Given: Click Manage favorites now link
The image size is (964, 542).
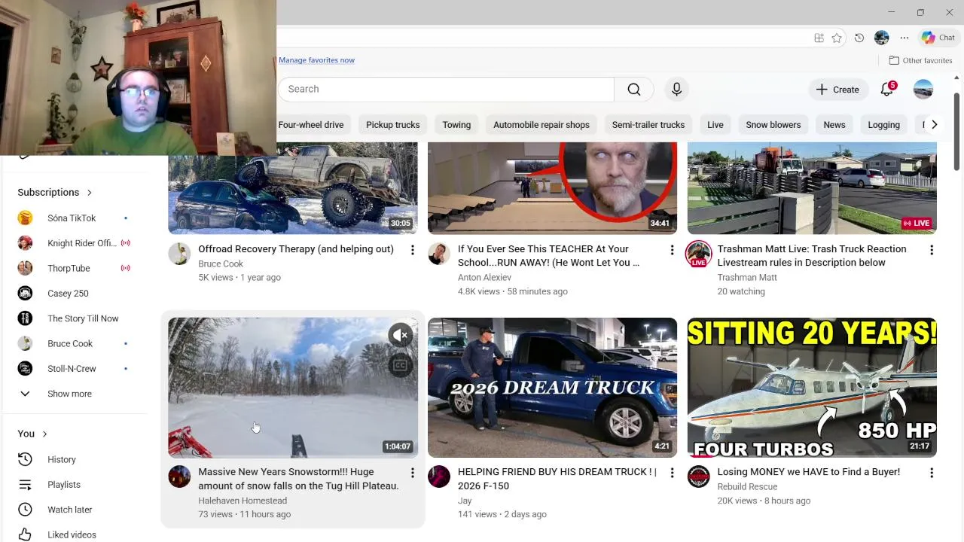Looking at the screenshot, I should point(316,60).
